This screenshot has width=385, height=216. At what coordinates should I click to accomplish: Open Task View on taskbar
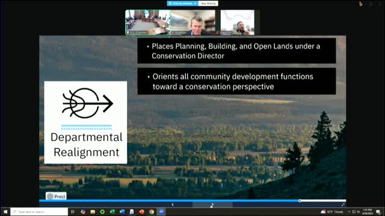pos(73,212)
